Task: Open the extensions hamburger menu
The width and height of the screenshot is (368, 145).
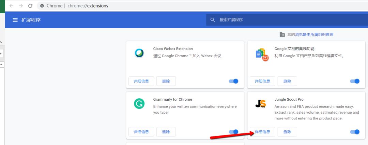Action: click(x=15, y=20)
